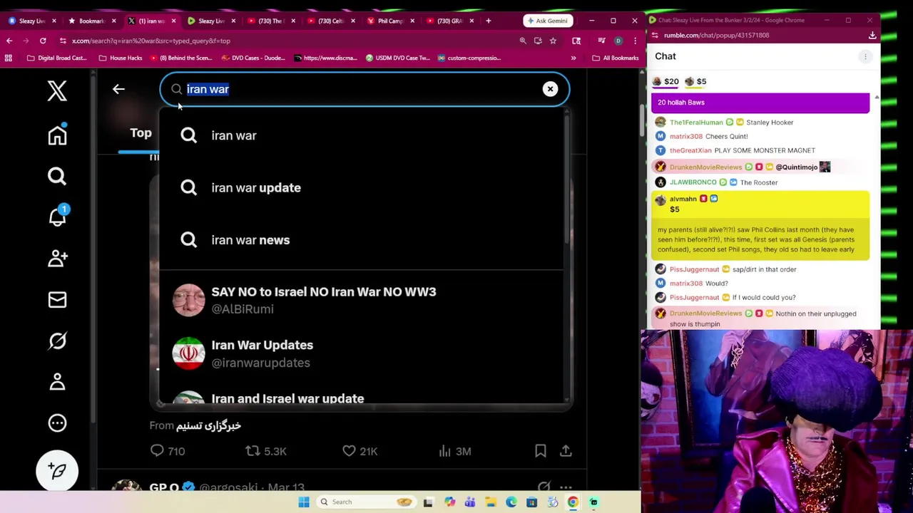Open the All Bookmarks folder
The image size is (913, 513).
coord(616,58)
